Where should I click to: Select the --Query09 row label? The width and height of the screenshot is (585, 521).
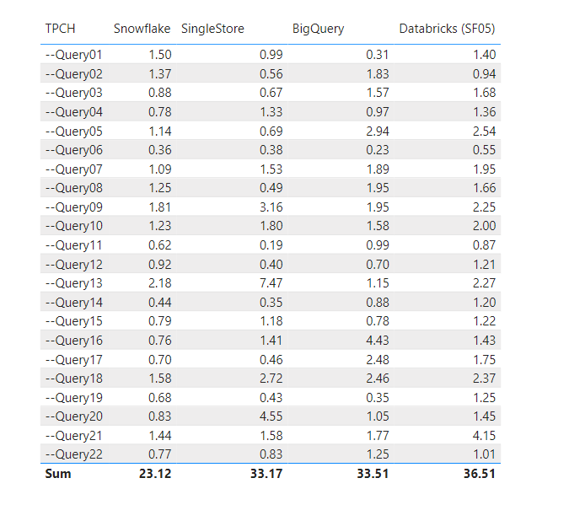point(72,207)
